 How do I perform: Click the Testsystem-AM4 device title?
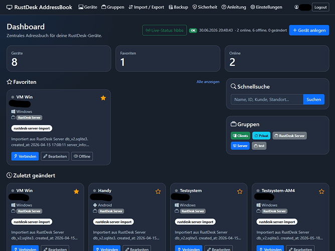(278, 190)
